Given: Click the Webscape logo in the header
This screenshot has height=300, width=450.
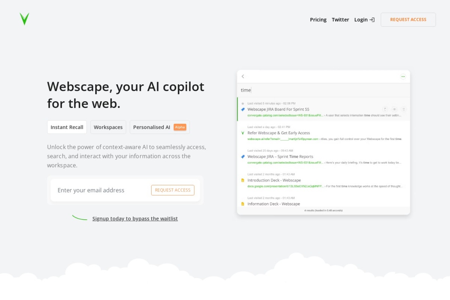Looking at the screenshot, I should point(24,19).
